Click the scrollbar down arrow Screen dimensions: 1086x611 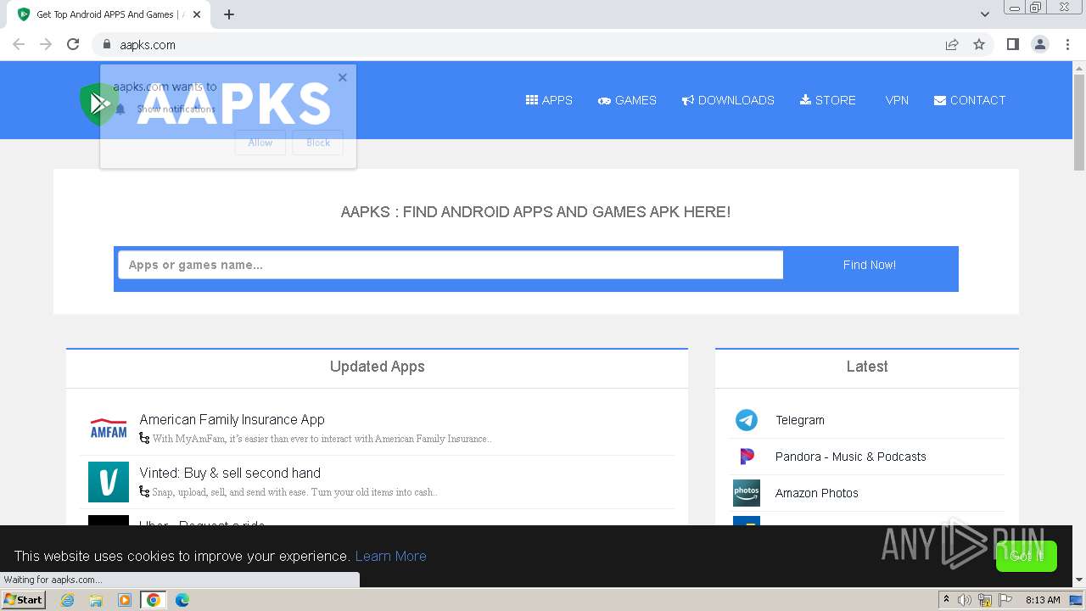point(1079,580)
